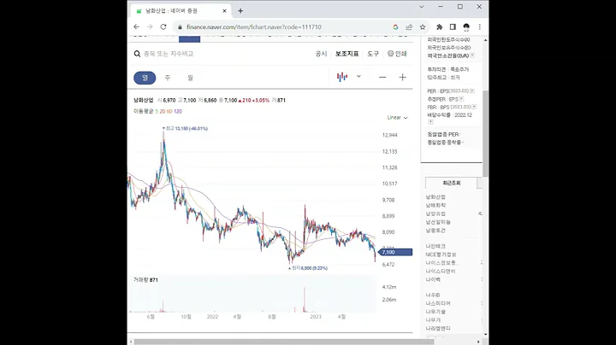The height and width of the screenshot is (345, 616).
Task: Toggle the 60-day moving average
Action: coord(169,111)
